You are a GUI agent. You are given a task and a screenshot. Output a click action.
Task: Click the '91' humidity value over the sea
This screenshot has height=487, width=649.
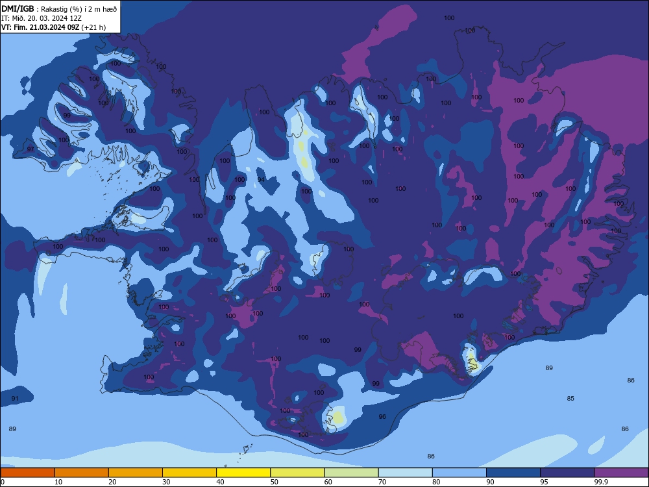tap(15, 399)
